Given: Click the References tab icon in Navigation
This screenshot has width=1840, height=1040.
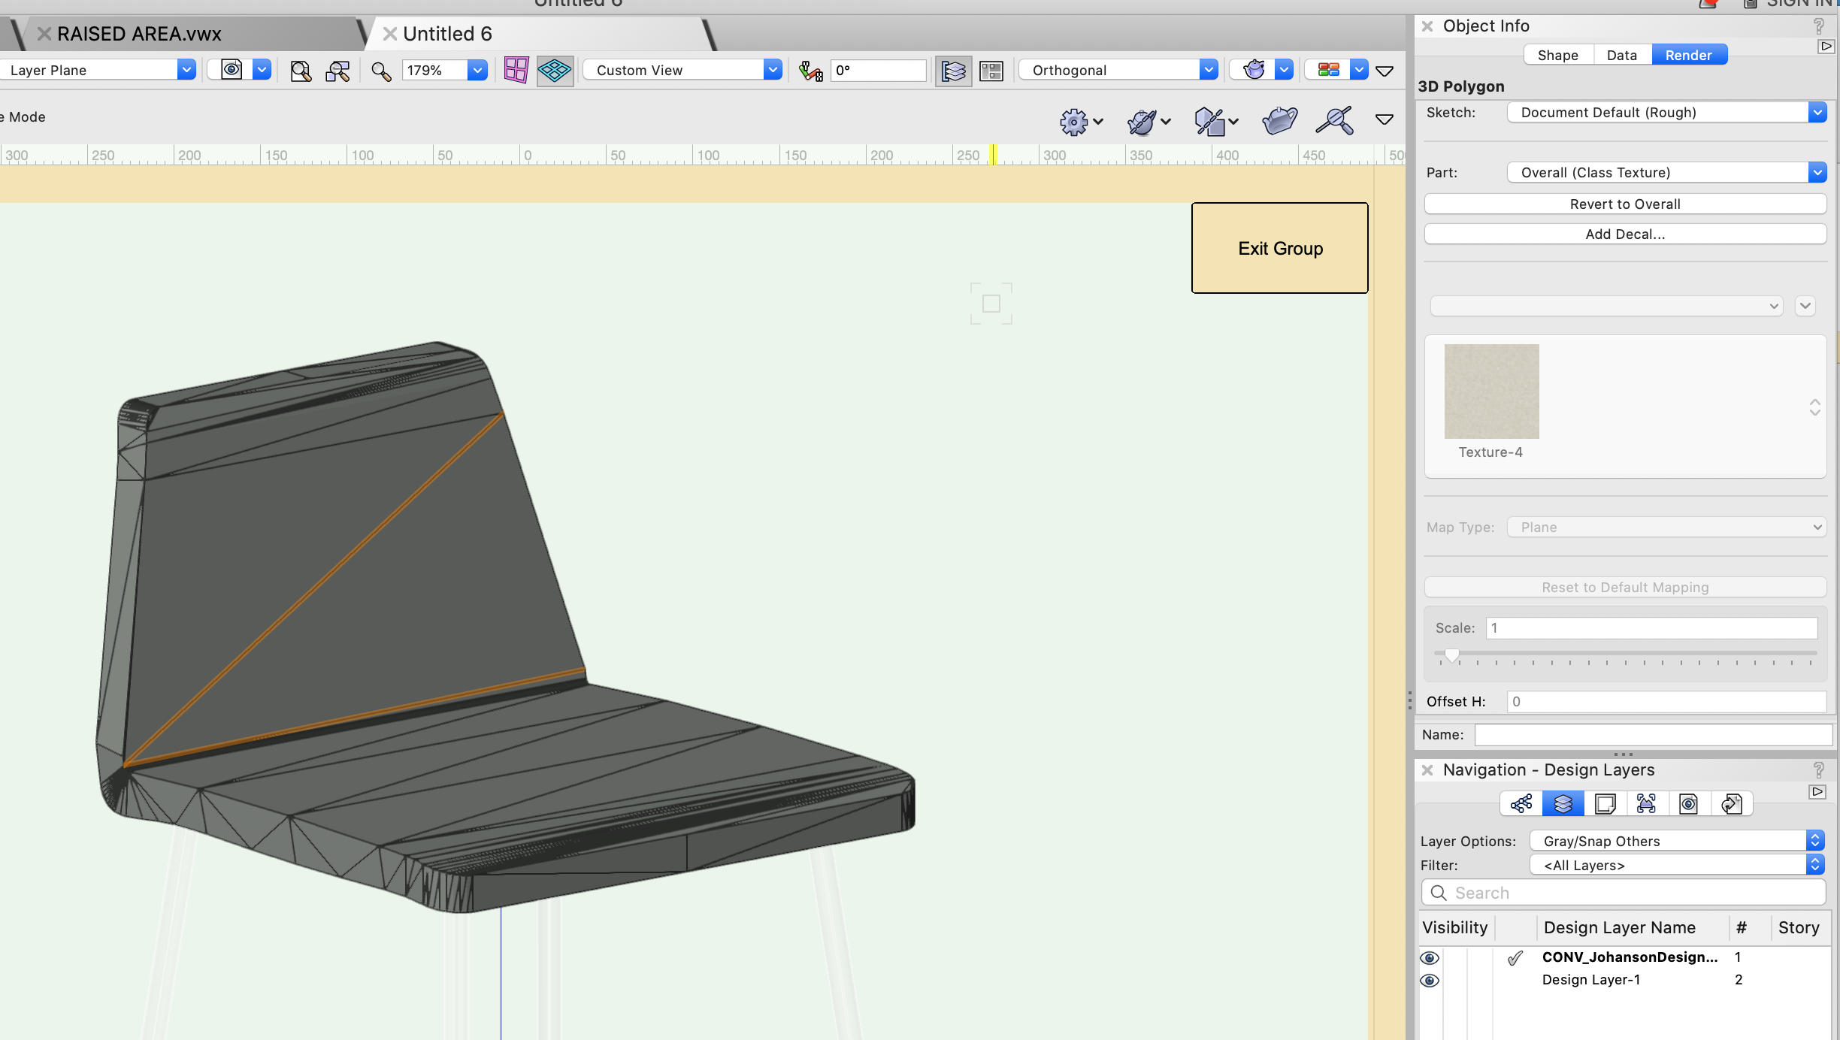Looking at the screenshot, I should pos(1731,804).
